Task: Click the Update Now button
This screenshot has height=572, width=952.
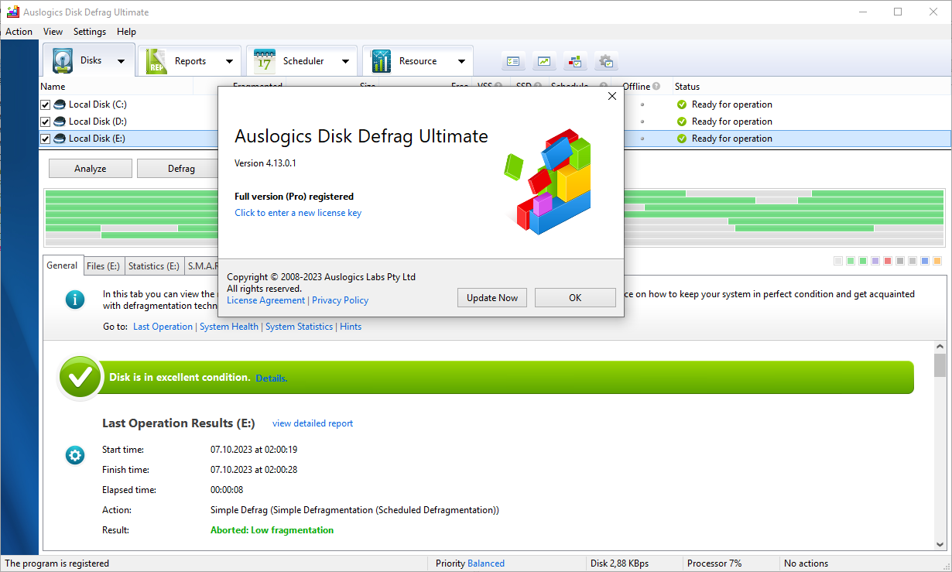Action: (x=492, y=298)
